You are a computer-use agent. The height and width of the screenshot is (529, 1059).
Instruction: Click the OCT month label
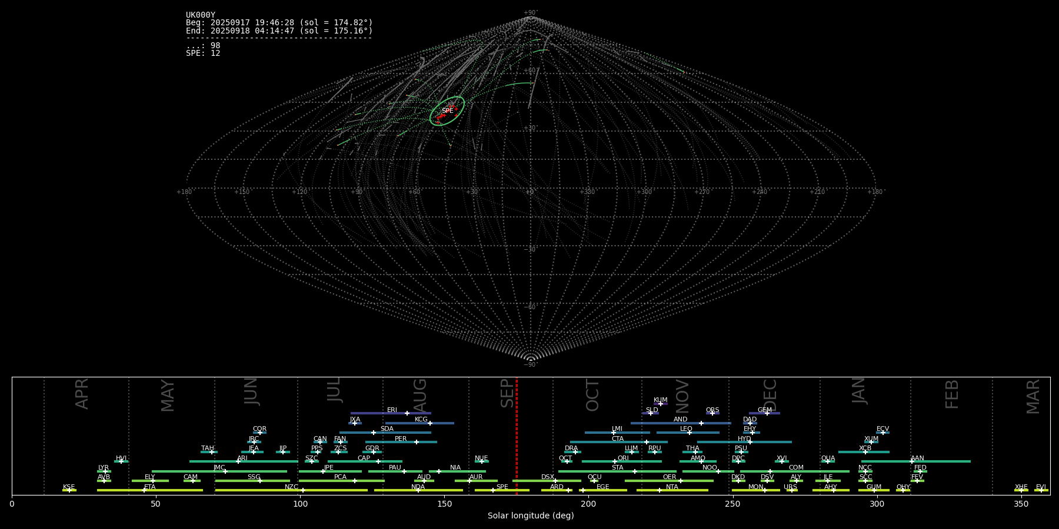coord(592,395)
